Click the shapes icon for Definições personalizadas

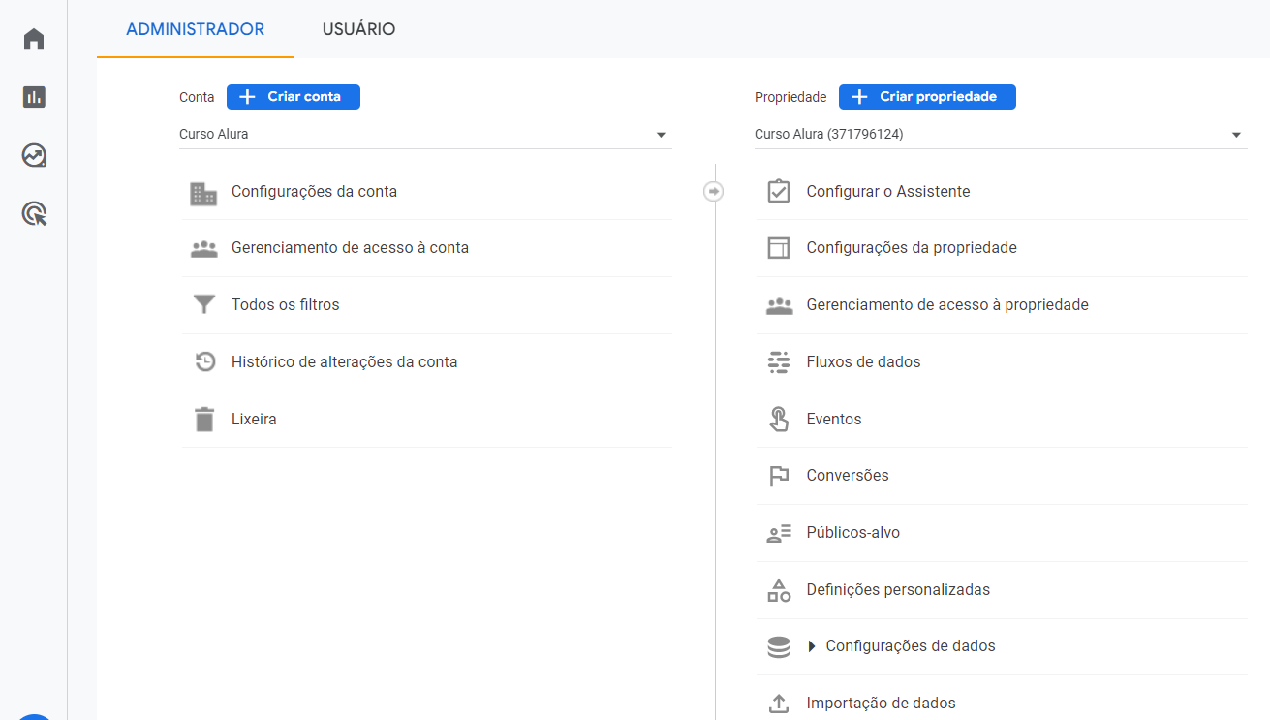(x=779, y=590)
